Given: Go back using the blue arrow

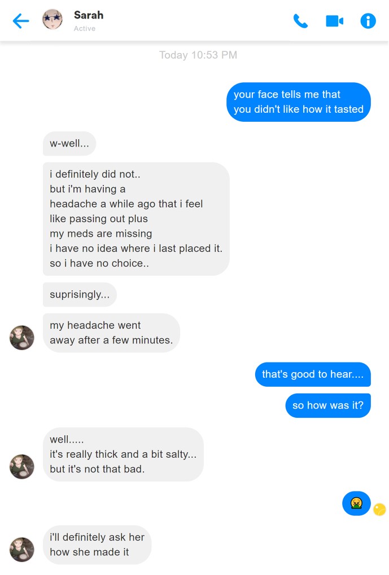Looking at the screenshot, I should (20, 21).
